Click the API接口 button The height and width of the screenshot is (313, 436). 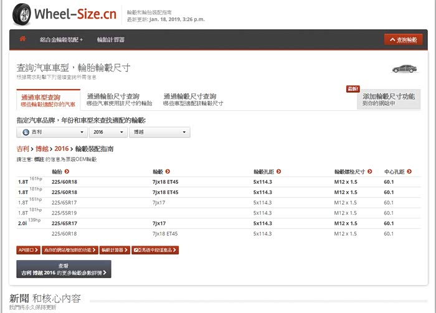click(28, 250)
